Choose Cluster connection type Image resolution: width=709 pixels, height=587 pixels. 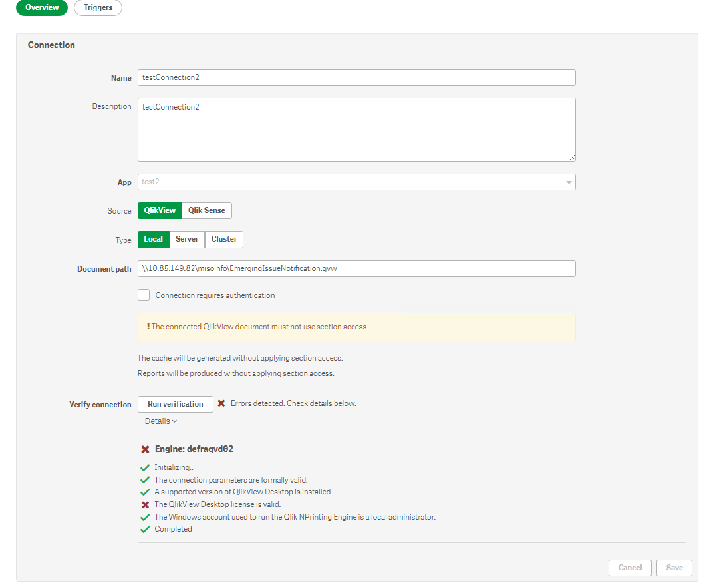click(224, 239)
